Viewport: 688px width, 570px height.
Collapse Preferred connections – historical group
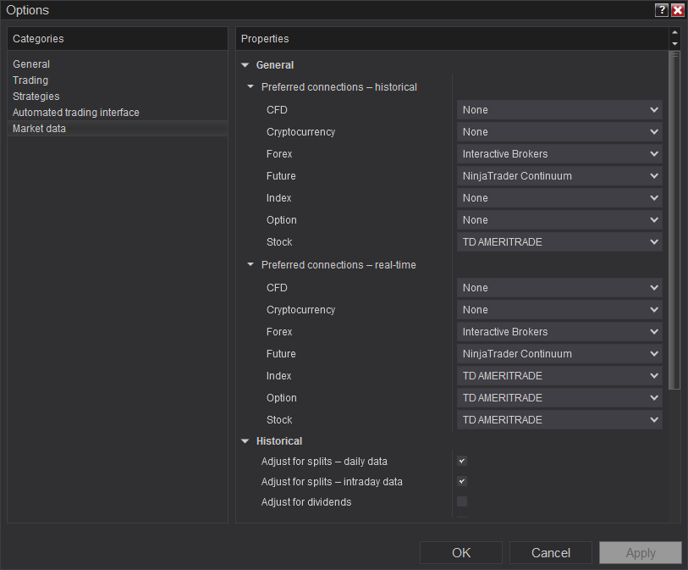250,87
